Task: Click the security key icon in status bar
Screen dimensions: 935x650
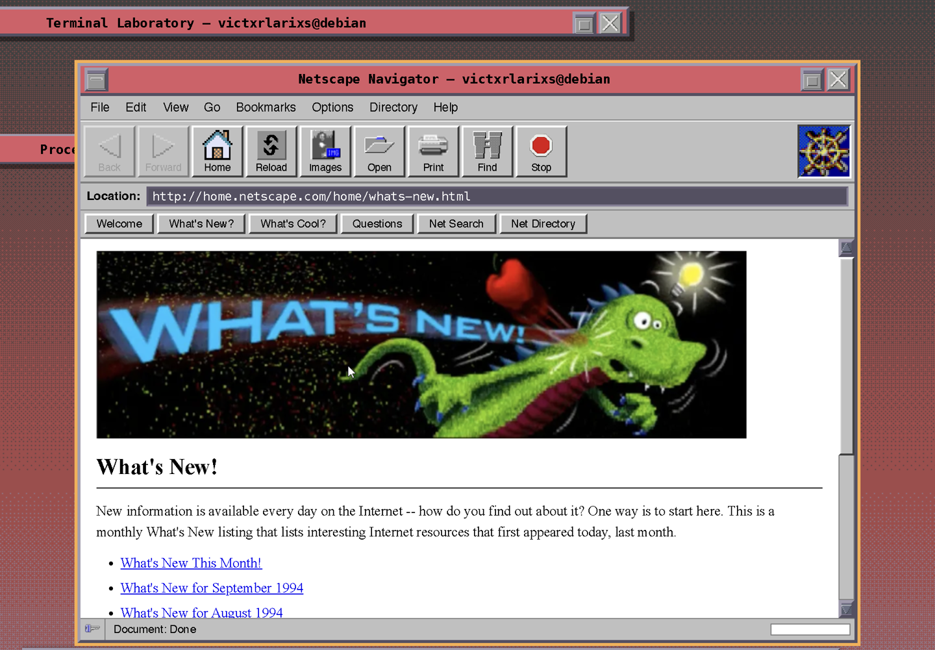Action: 92,629
